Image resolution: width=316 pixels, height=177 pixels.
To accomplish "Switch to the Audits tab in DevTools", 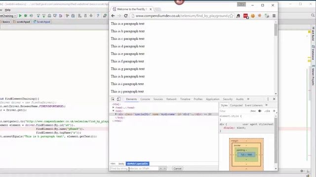I will pos(239,99).
